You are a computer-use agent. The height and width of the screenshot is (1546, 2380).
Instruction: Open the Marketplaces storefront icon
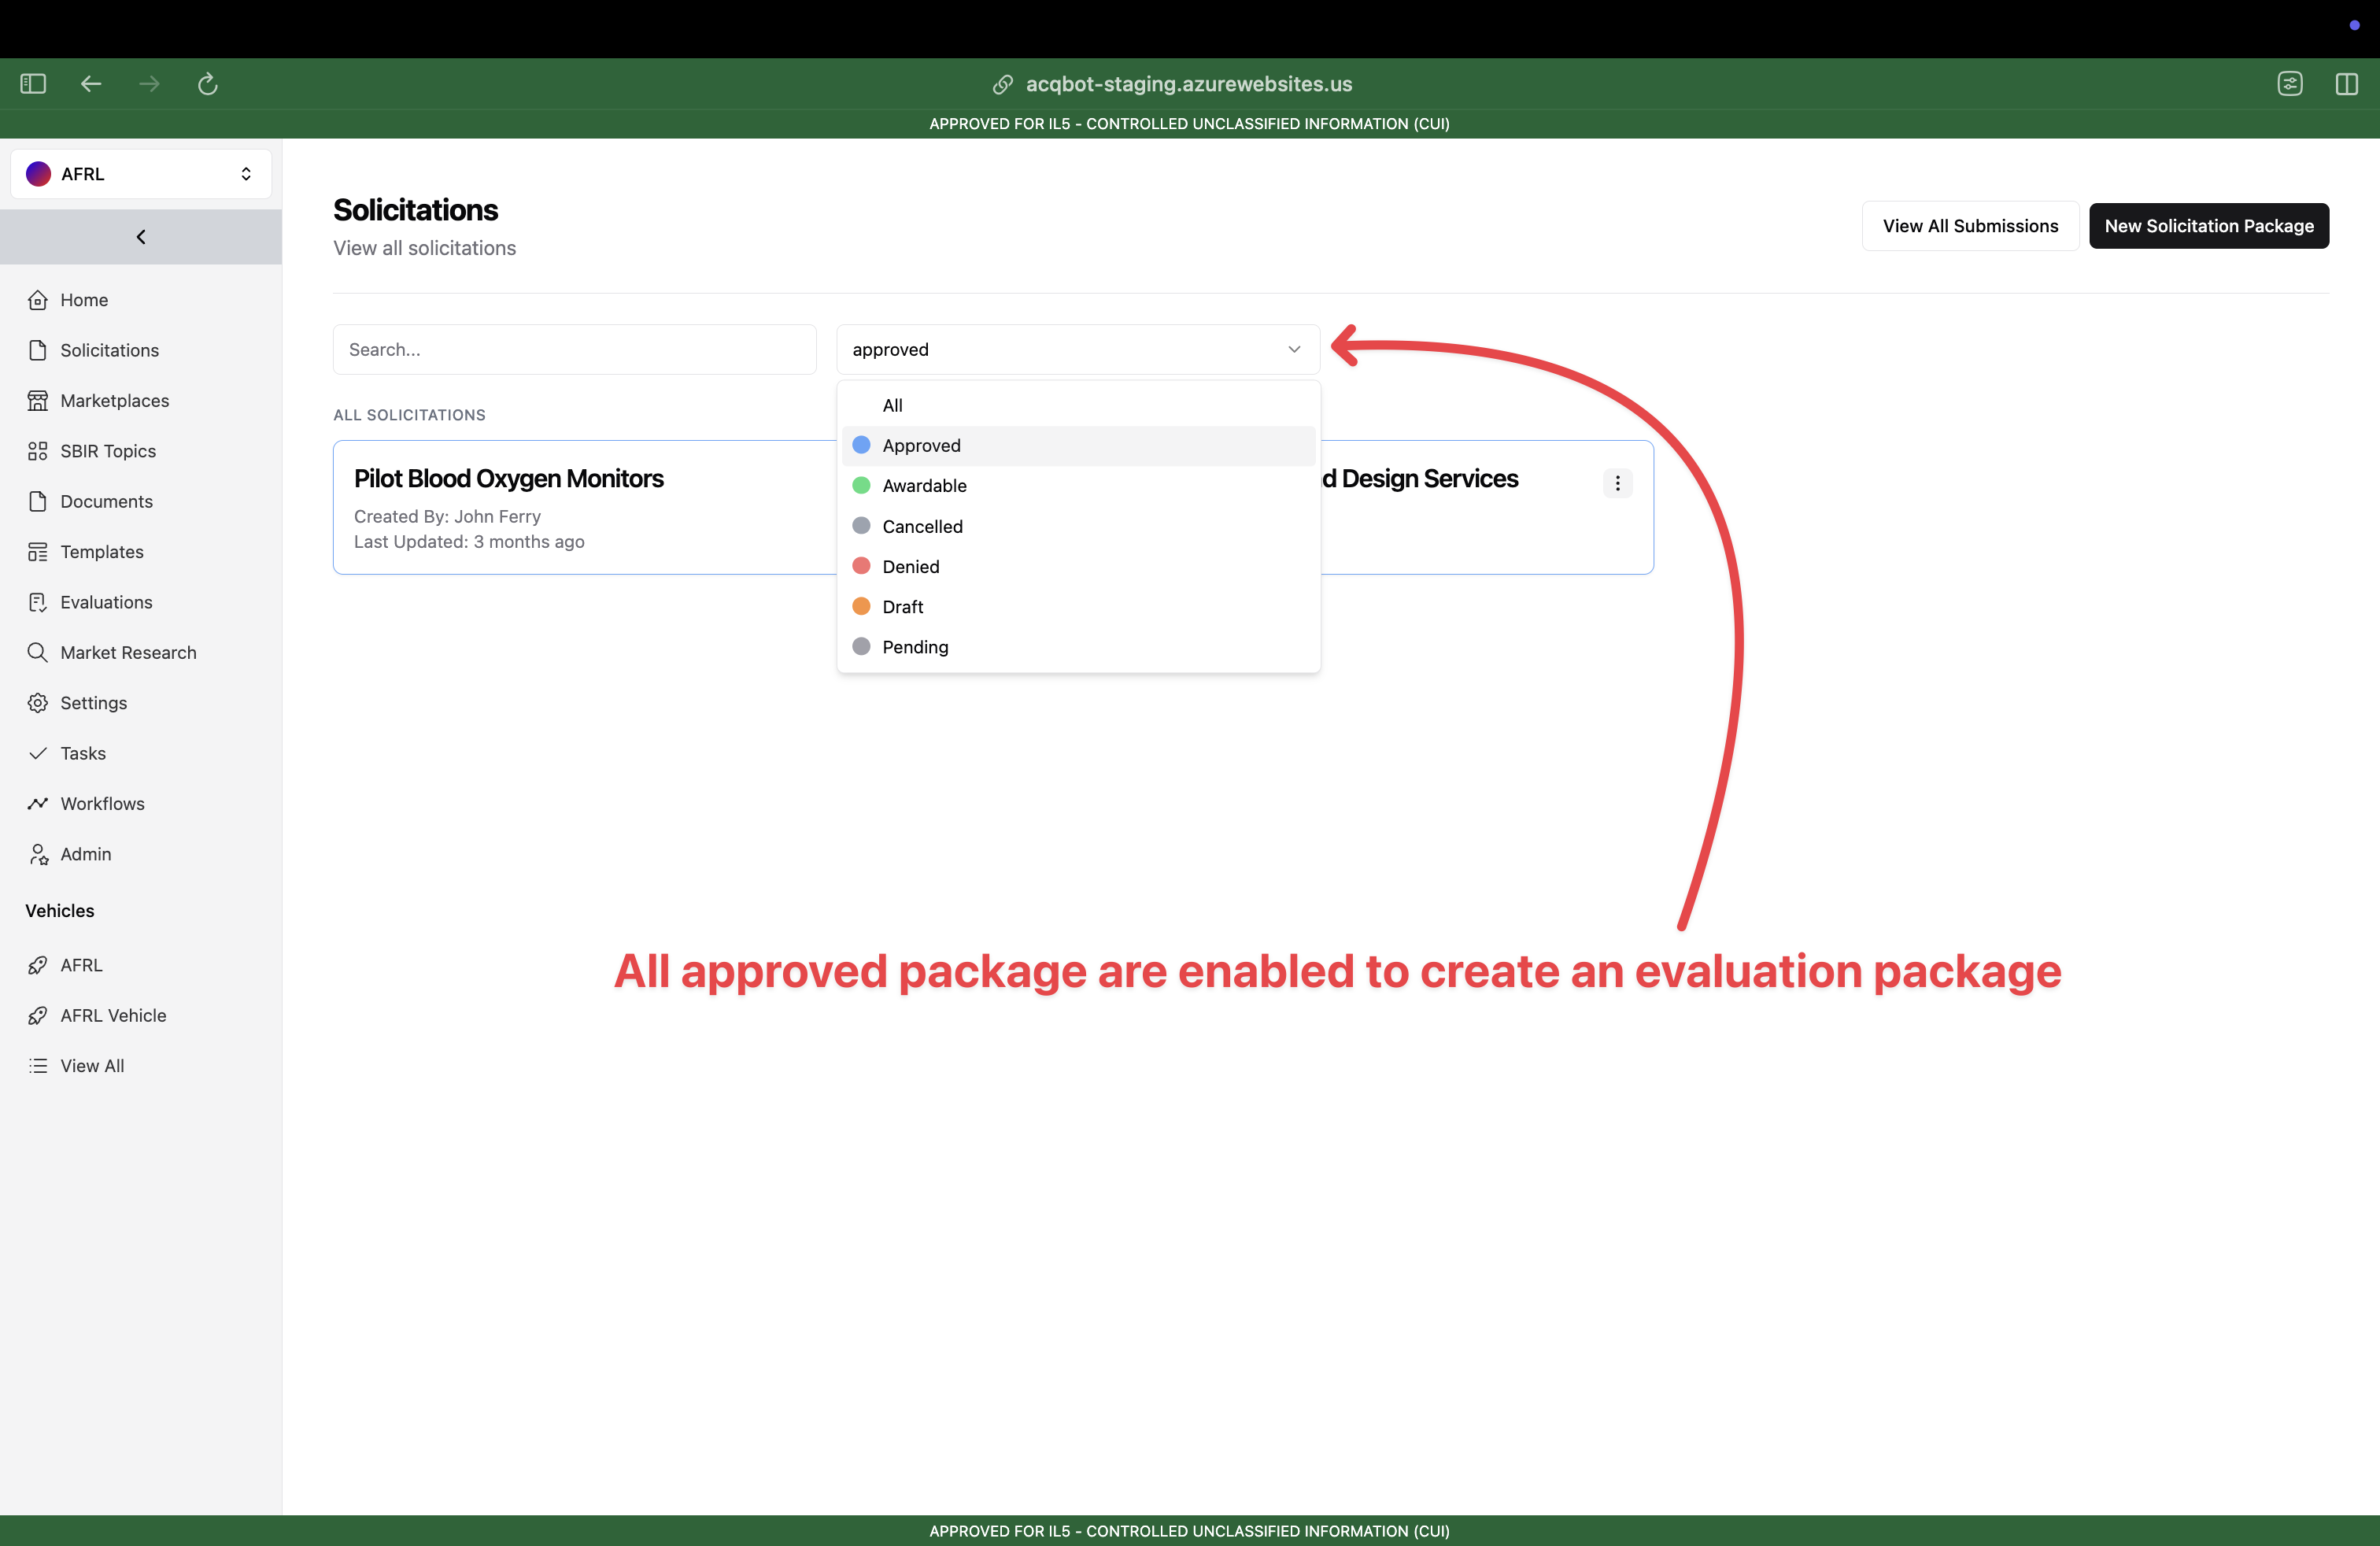click(38, 401)
